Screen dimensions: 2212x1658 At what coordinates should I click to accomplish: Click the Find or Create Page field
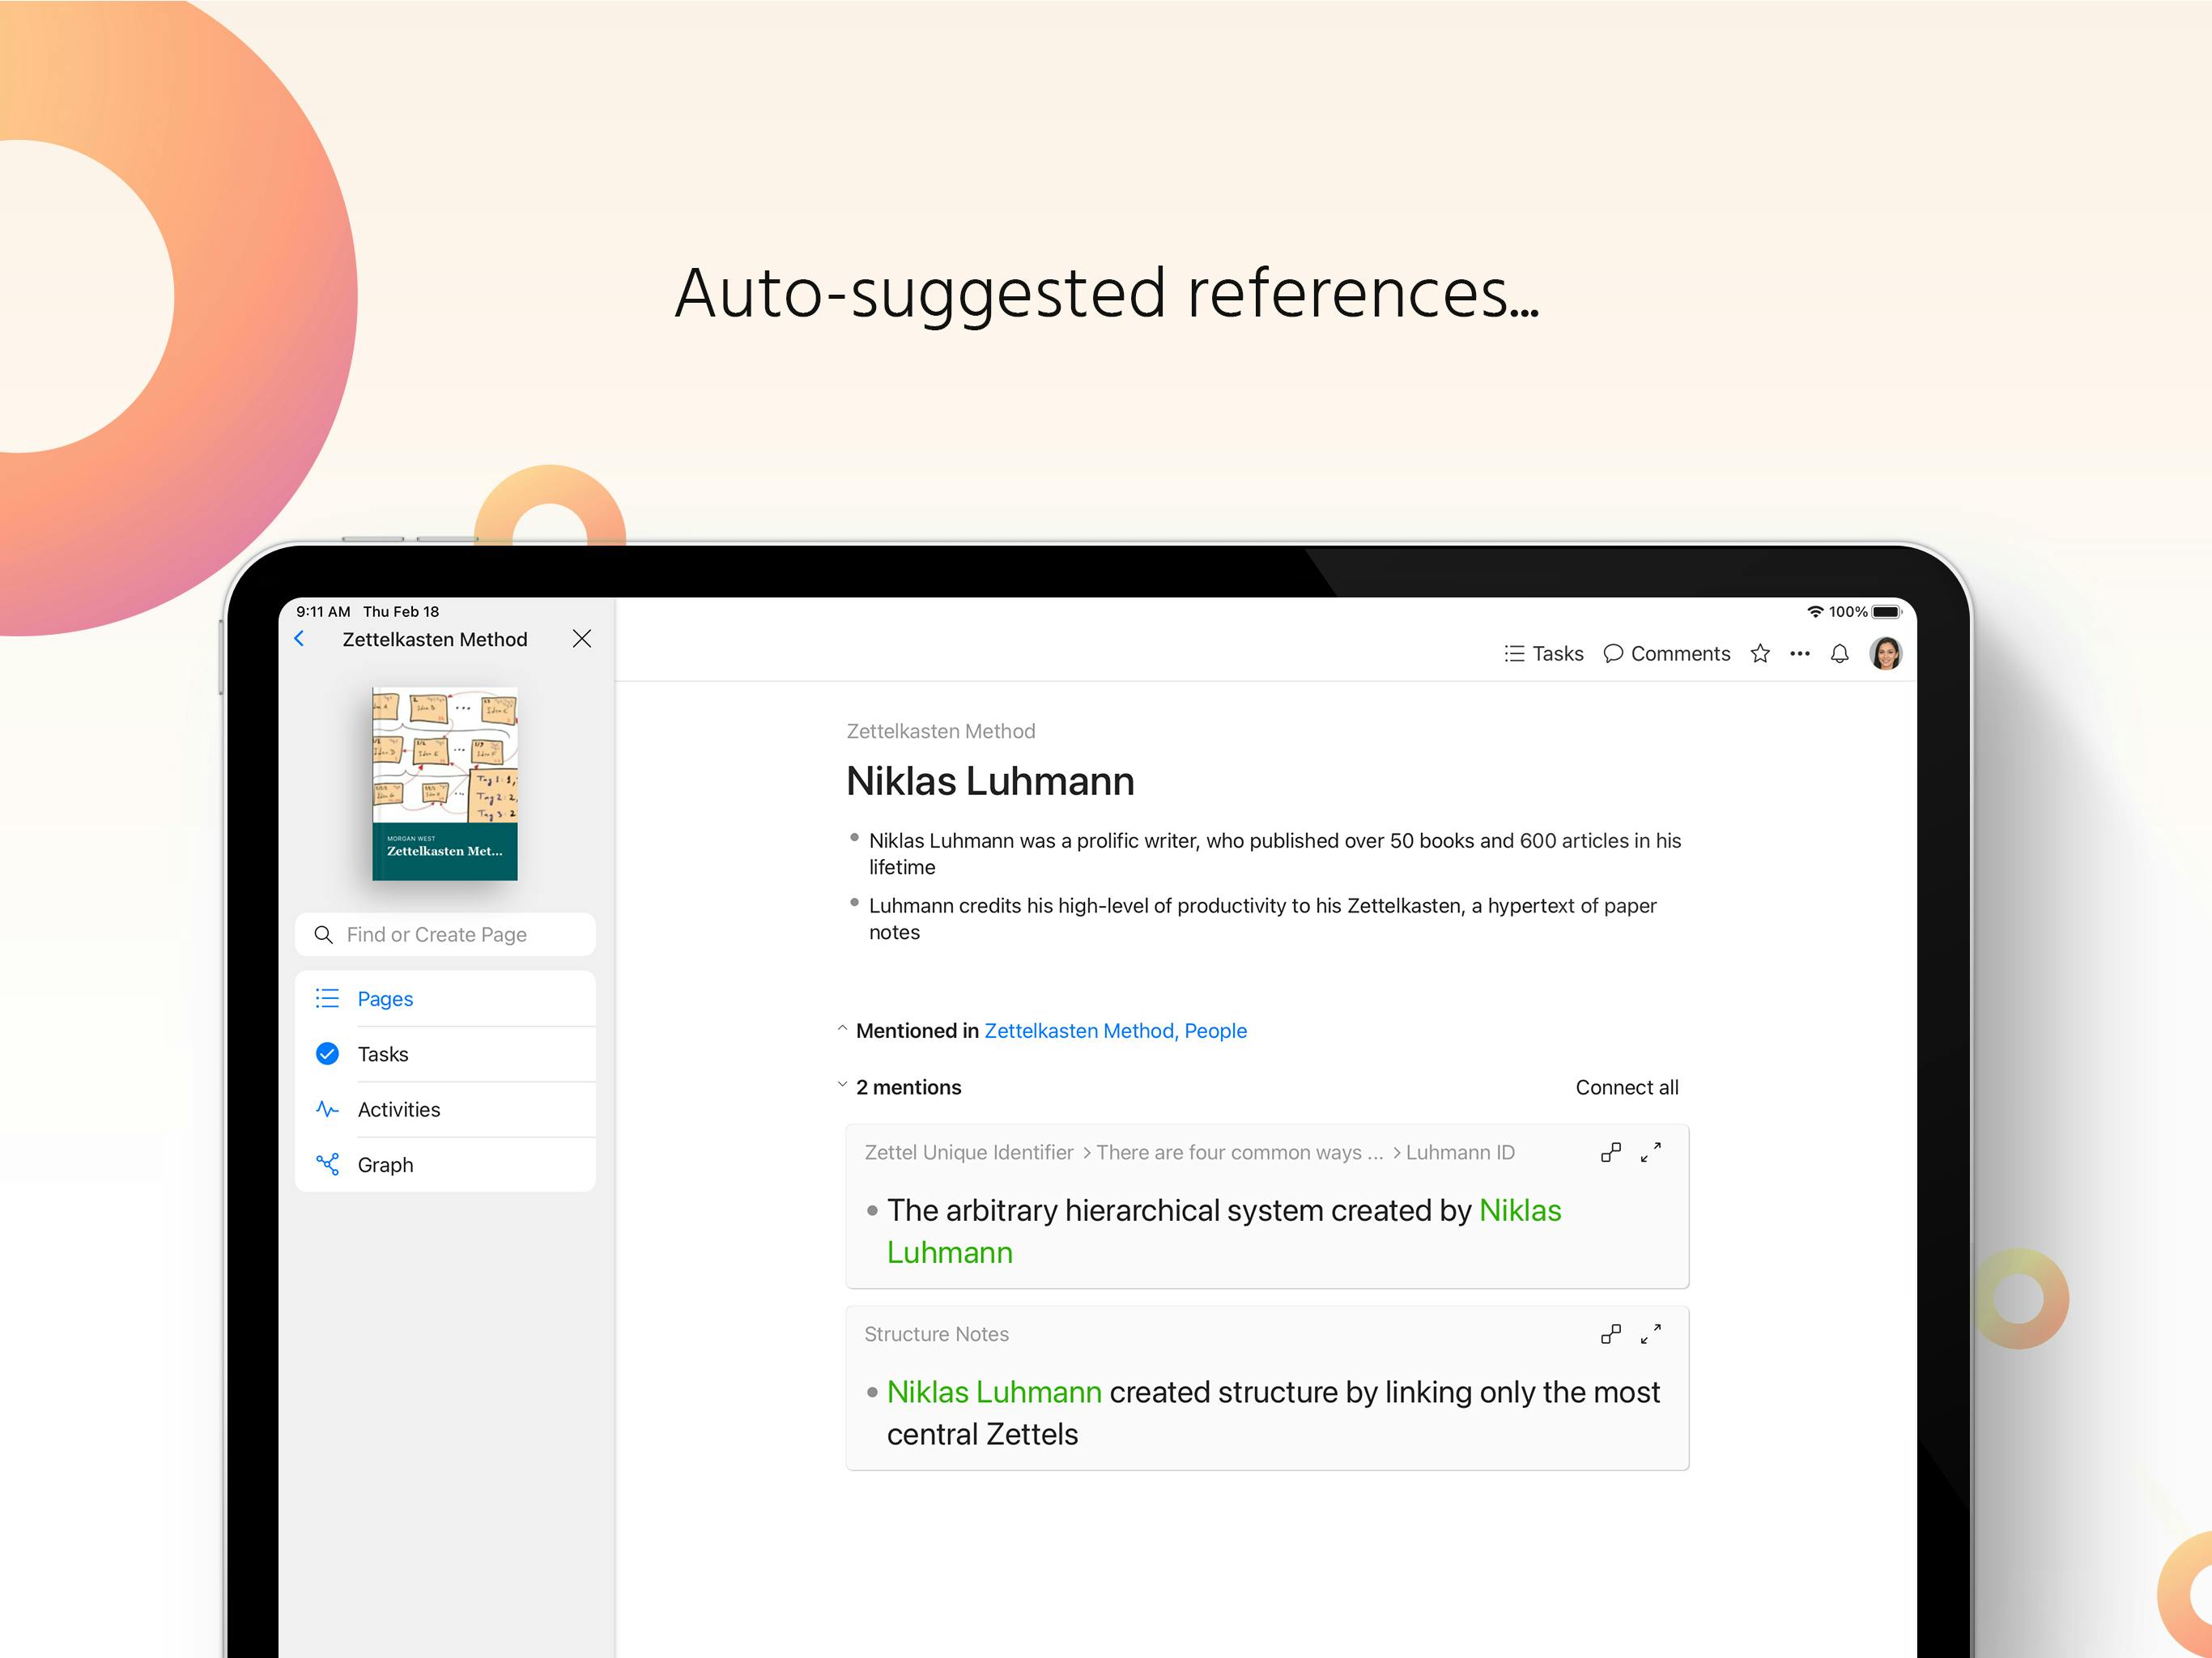coord(445,934)
